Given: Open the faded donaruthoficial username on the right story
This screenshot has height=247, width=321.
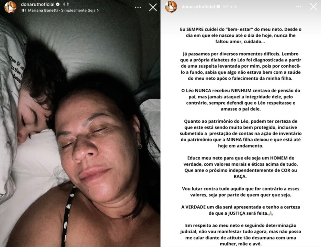Looking at the screenshot, I should 198,7.
